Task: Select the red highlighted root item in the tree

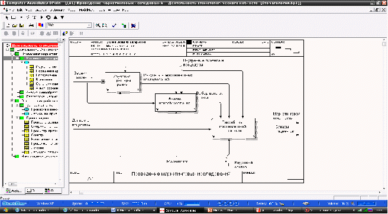Action: point(34,46)
